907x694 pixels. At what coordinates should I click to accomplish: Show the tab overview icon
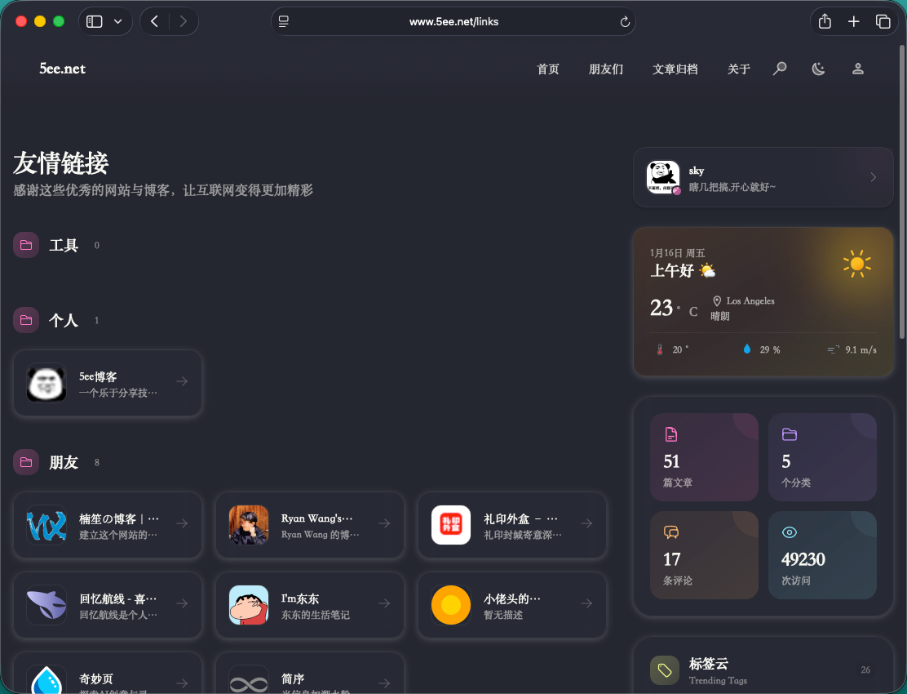(x=883, y=22)
